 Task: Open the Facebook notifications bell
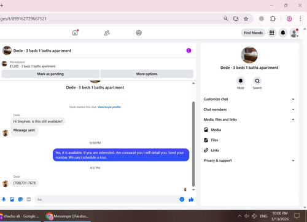(283, 33)
